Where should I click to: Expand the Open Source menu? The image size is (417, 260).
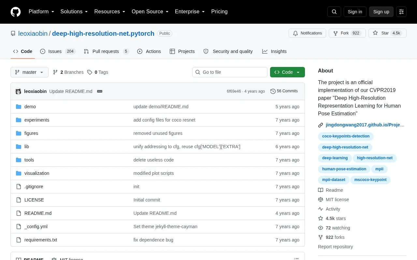150,12
